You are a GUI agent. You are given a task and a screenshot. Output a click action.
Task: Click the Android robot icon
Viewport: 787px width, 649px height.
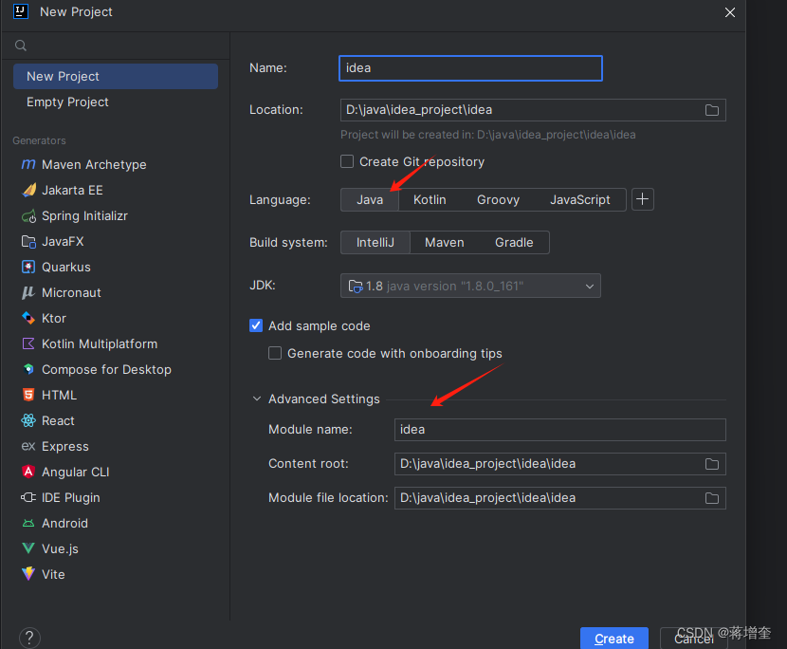[x=28, y=524]
